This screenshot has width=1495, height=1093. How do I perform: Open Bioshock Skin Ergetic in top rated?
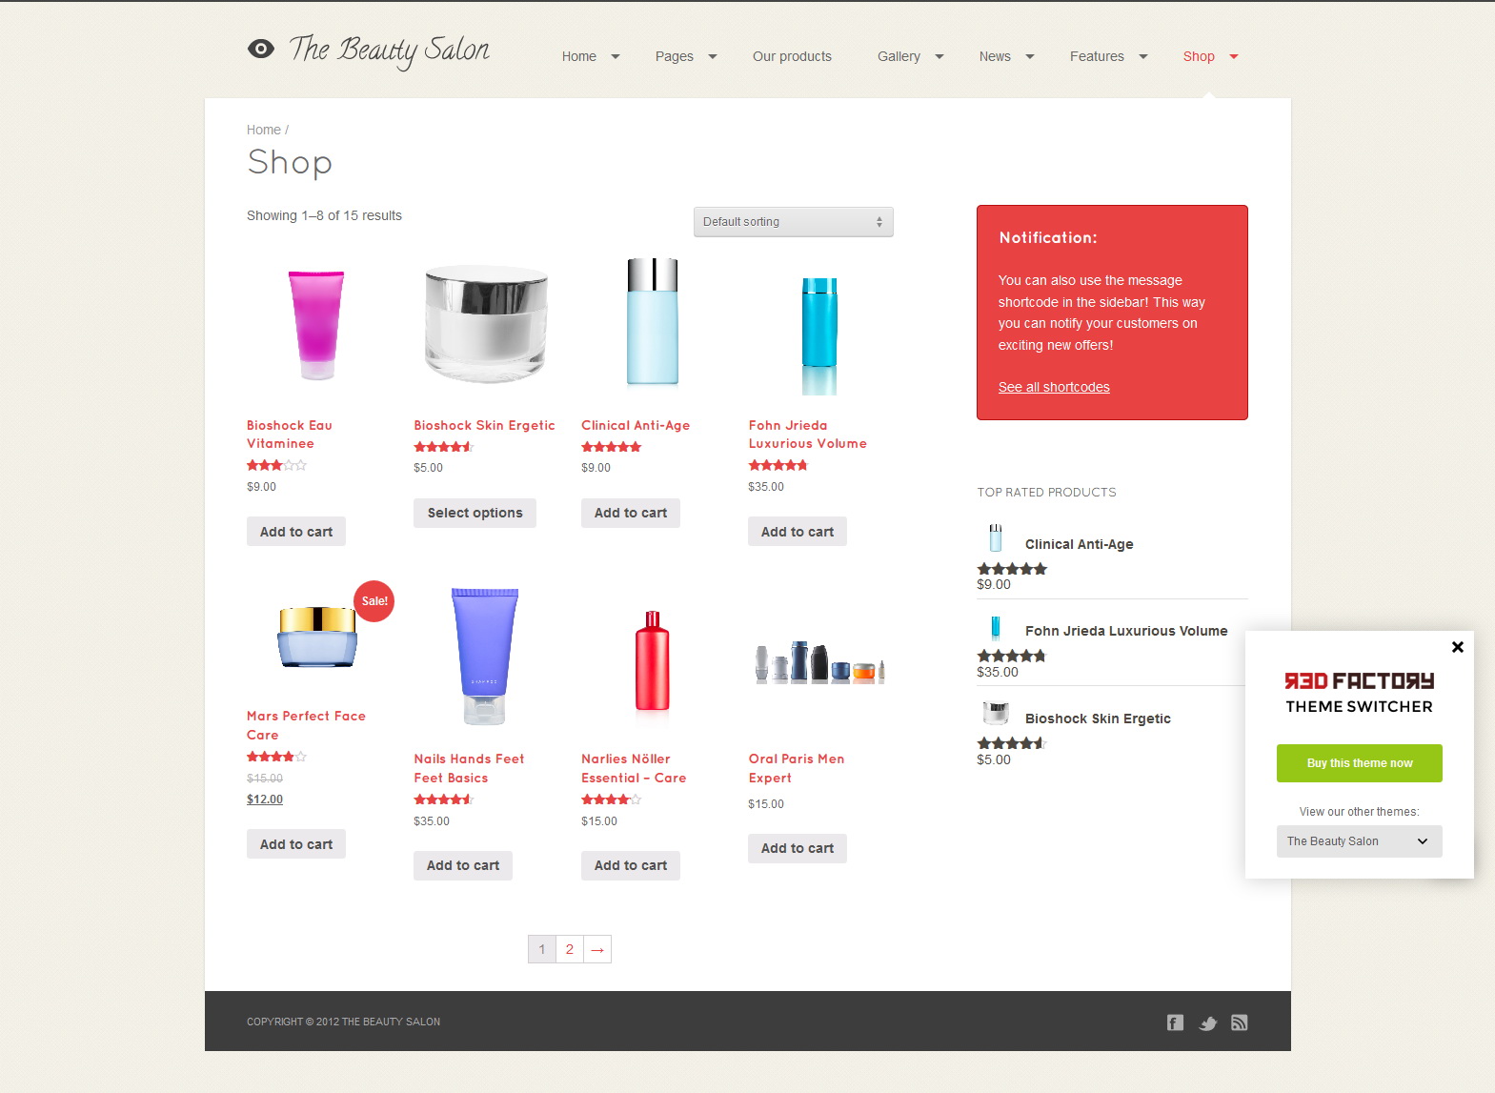(1098, 719)
